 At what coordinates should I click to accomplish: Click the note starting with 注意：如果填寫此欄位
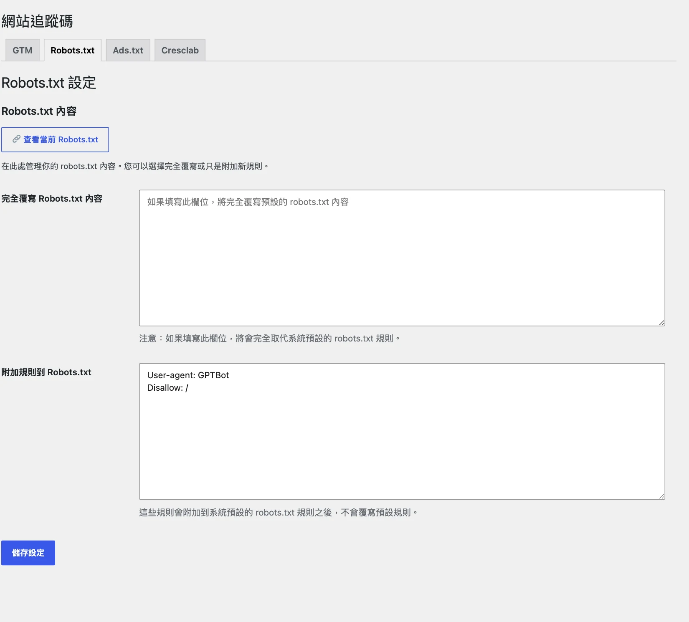[269, 338]
